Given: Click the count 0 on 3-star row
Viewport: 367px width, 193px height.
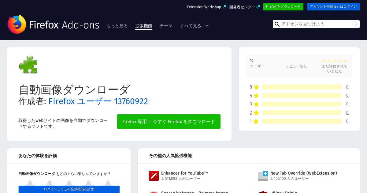Looking at the screenshot, I should tap(347, 104).
